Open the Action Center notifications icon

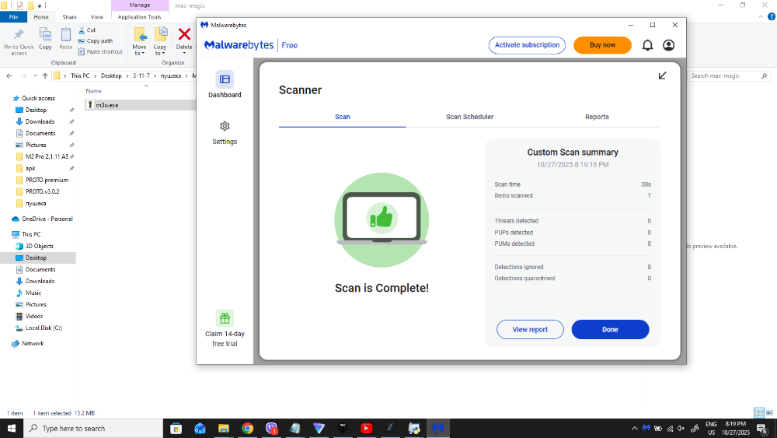[x=762, y=429]
